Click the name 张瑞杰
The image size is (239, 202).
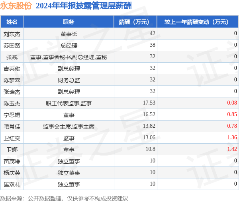tap(12, 92)
